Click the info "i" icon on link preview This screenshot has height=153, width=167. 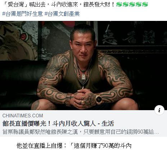[x=159, y=110]
